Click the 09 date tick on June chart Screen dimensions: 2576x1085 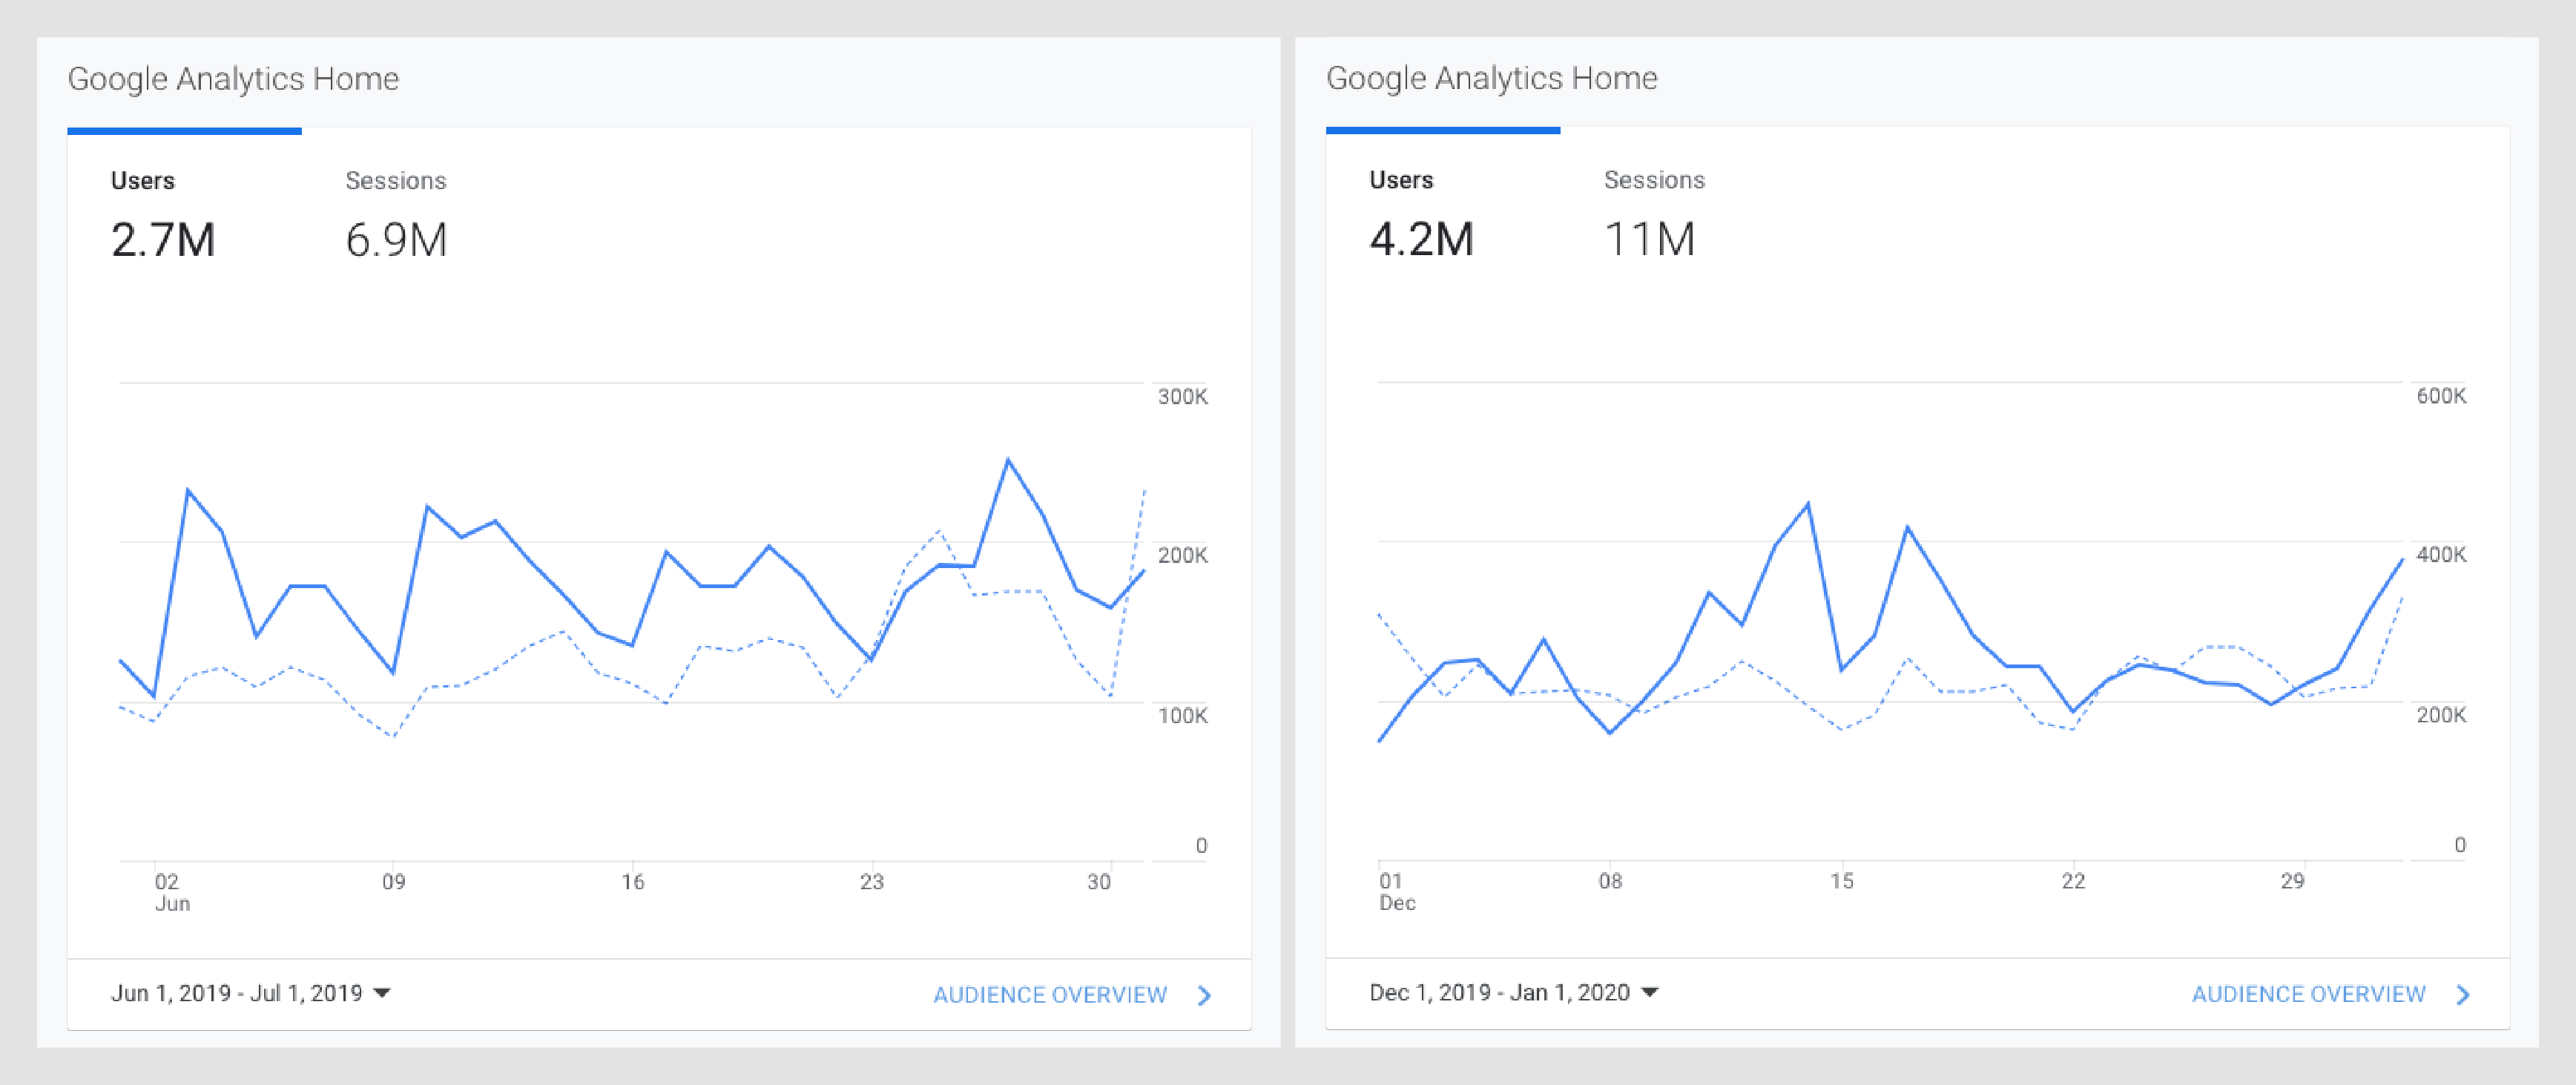[393, 882]
